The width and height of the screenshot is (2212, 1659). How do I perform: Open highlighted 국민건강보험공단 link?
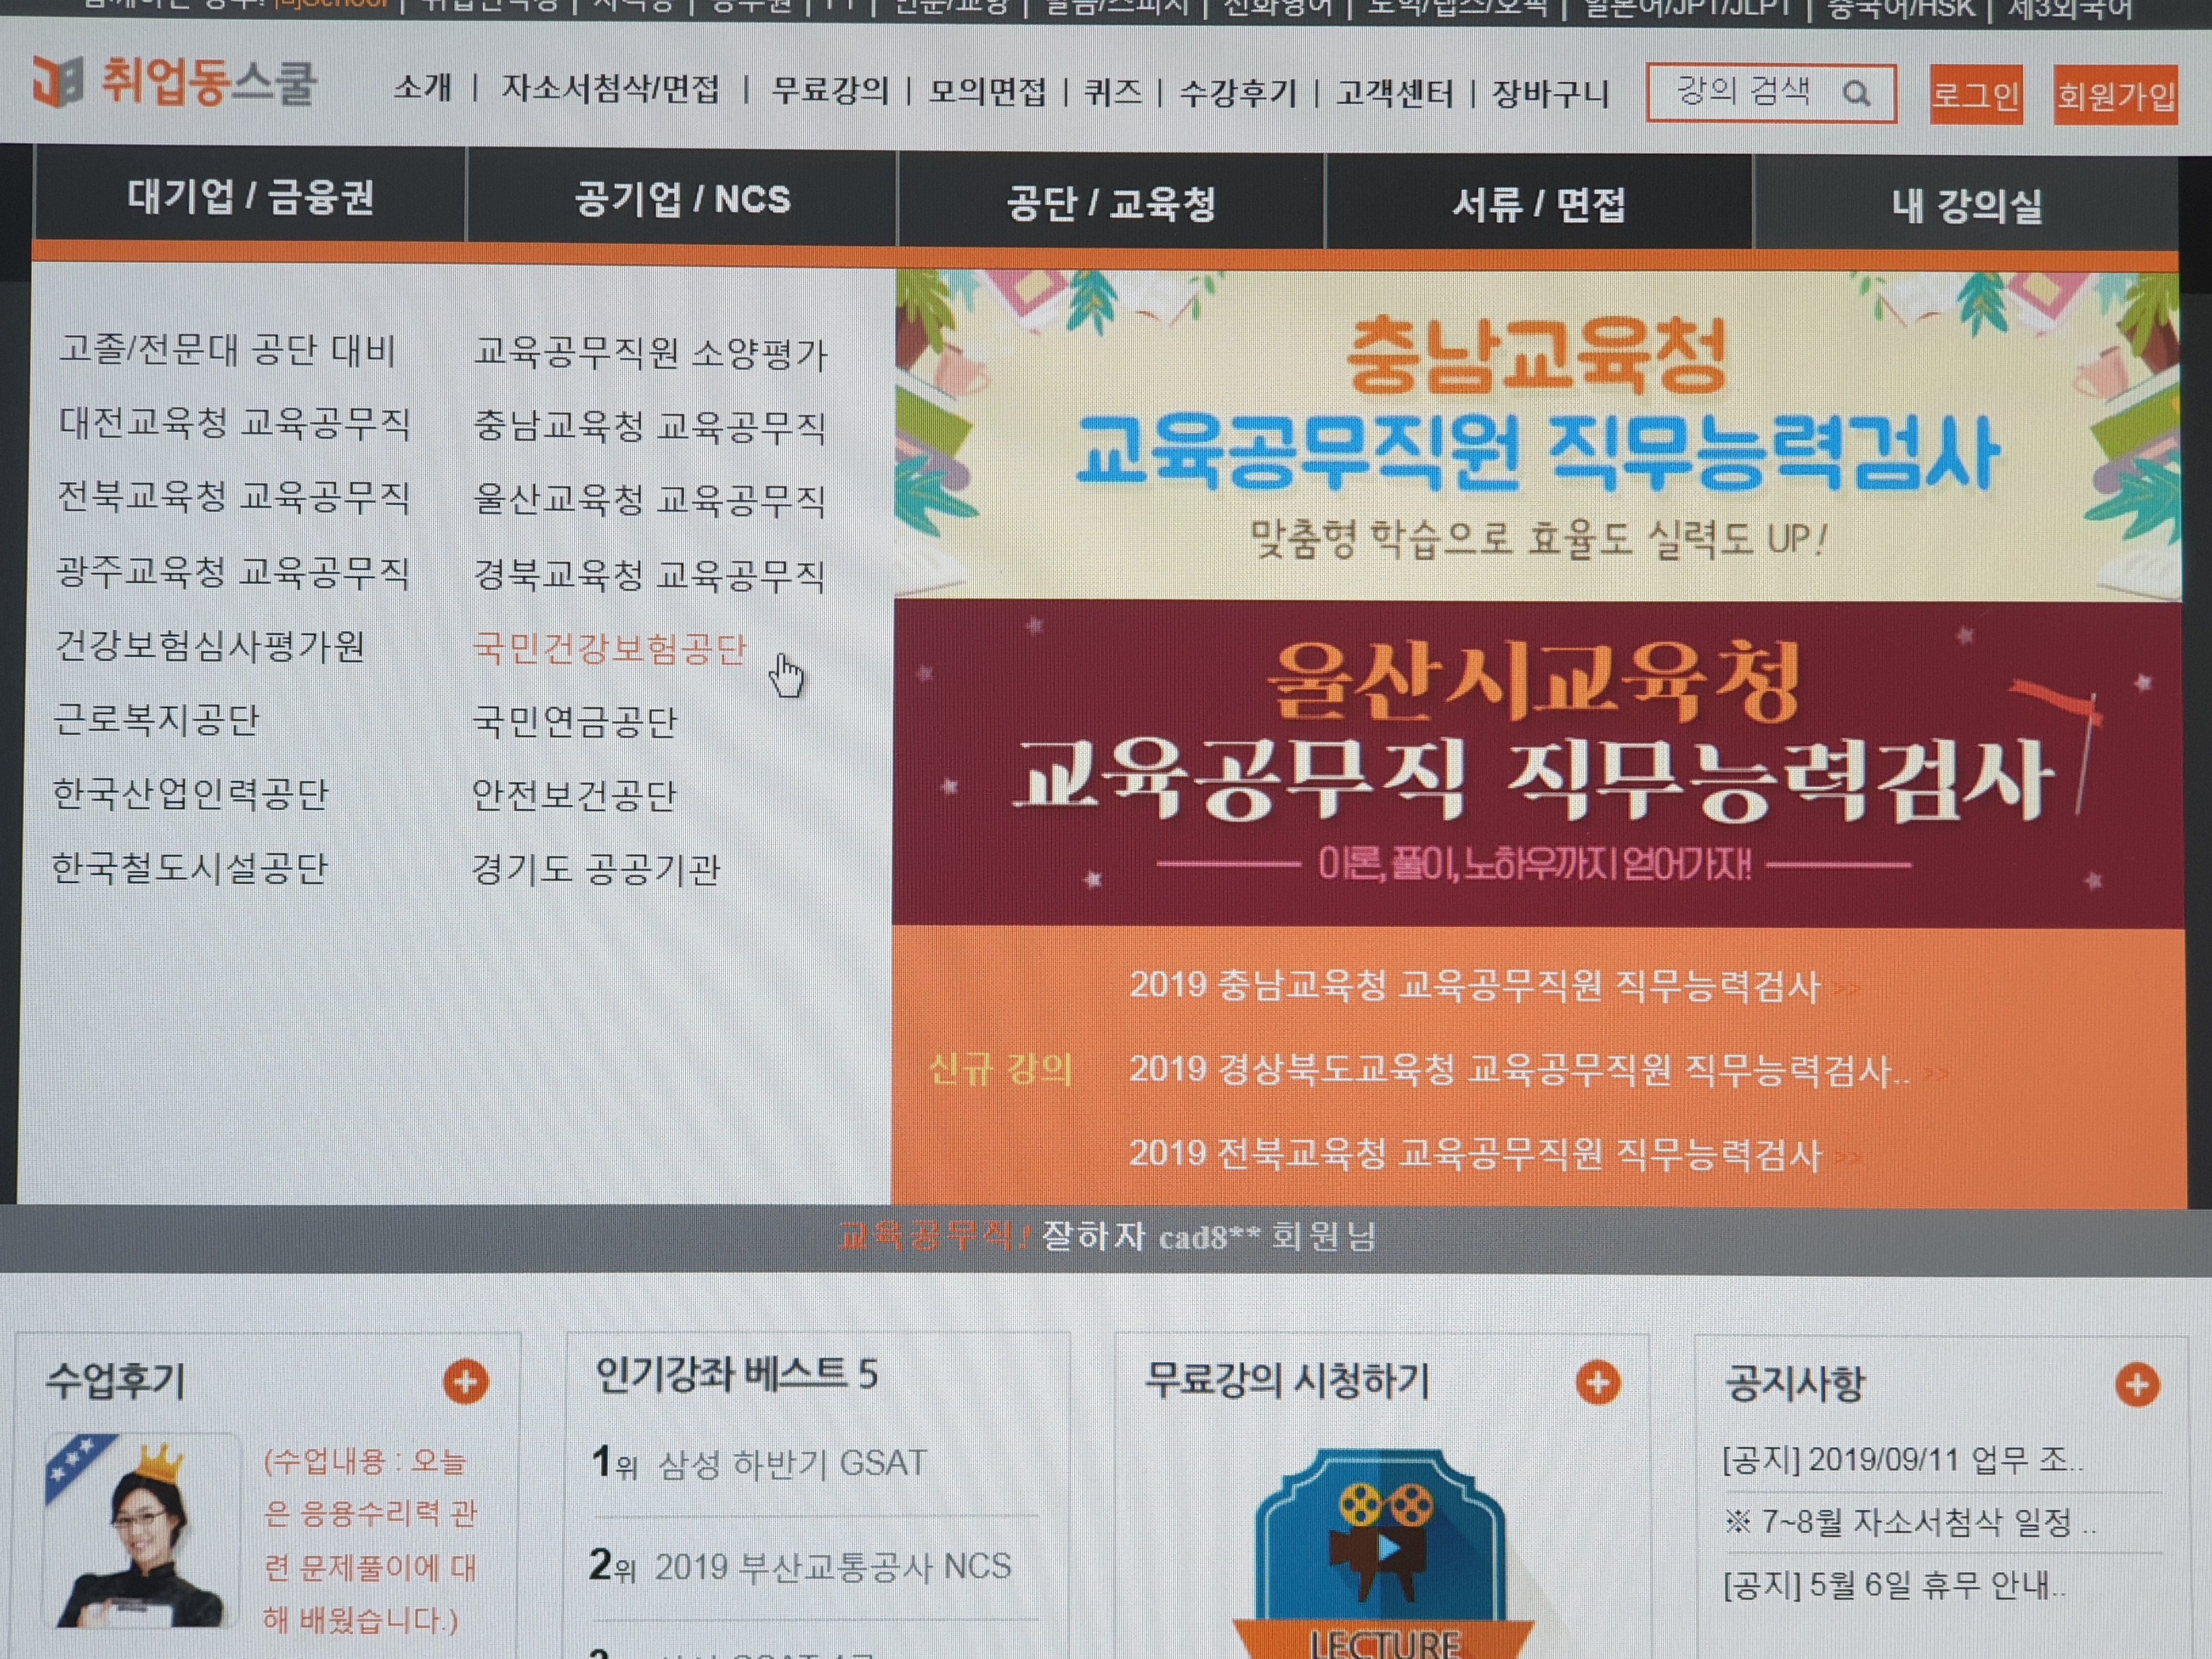click(x=610, y=649)
